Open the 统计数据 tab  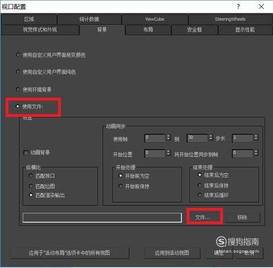89,19
